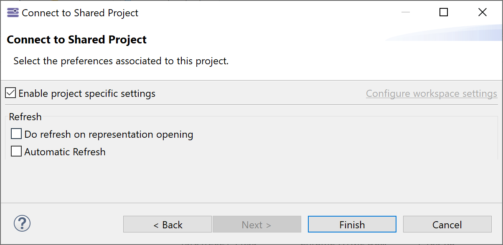The image size is (503, 245).
Task: Click the dialog's title bar application icon
Action: coord(13,13)
